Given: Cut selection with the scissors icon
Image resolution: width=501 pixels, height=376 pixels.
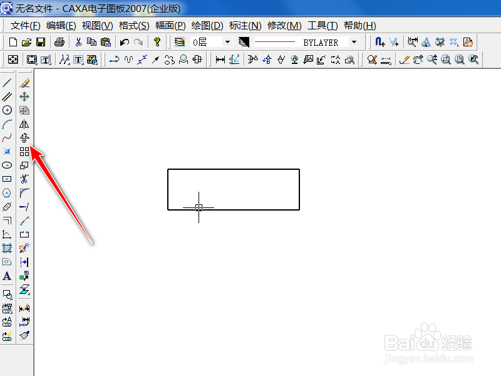Looking at the screenshot, I should [x=78, y=42].
